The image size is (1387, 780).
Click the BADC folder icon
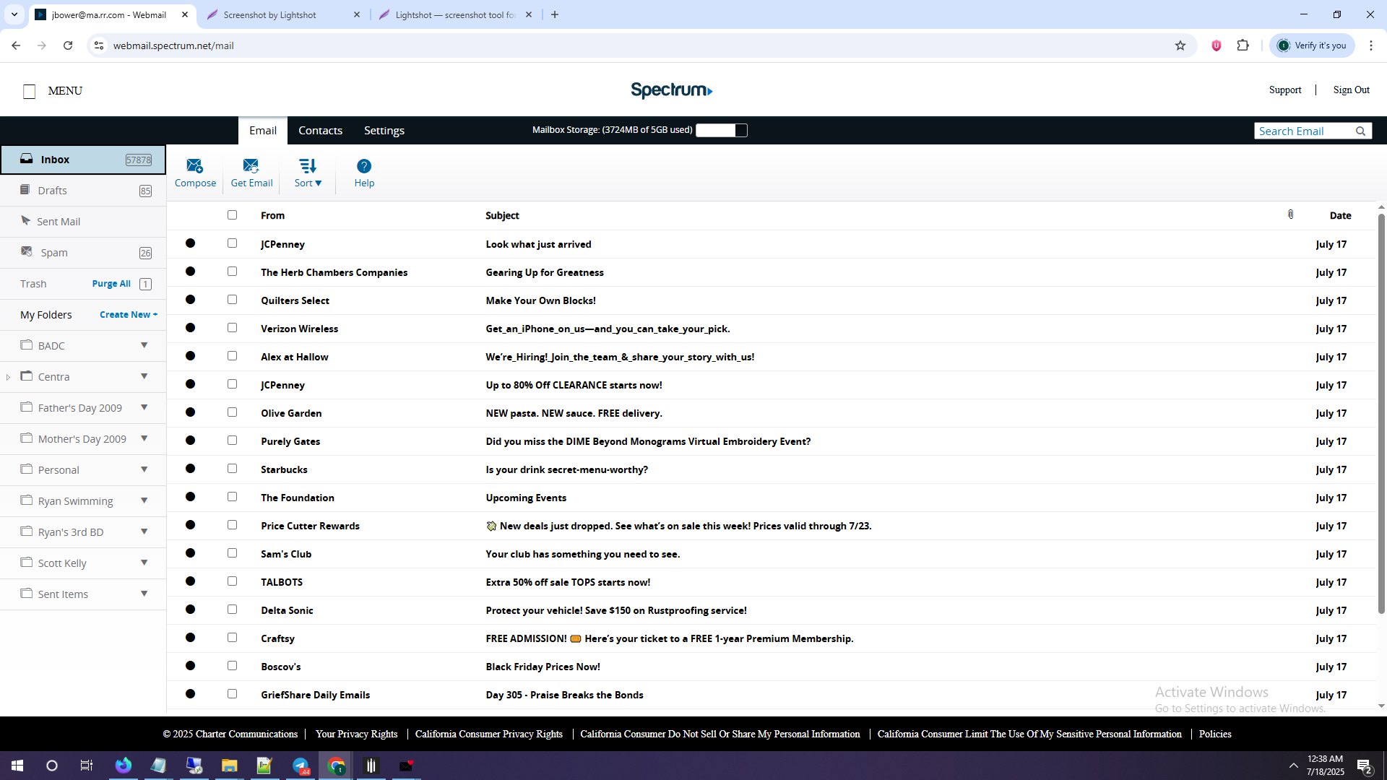point(27,344)
